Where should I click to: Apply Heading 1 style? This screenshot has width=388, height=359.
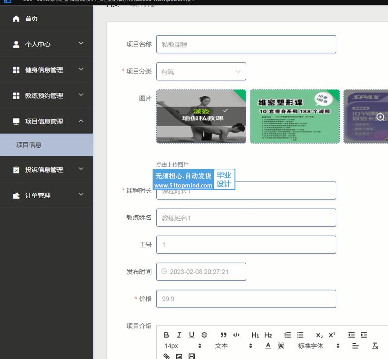point(255,335)
